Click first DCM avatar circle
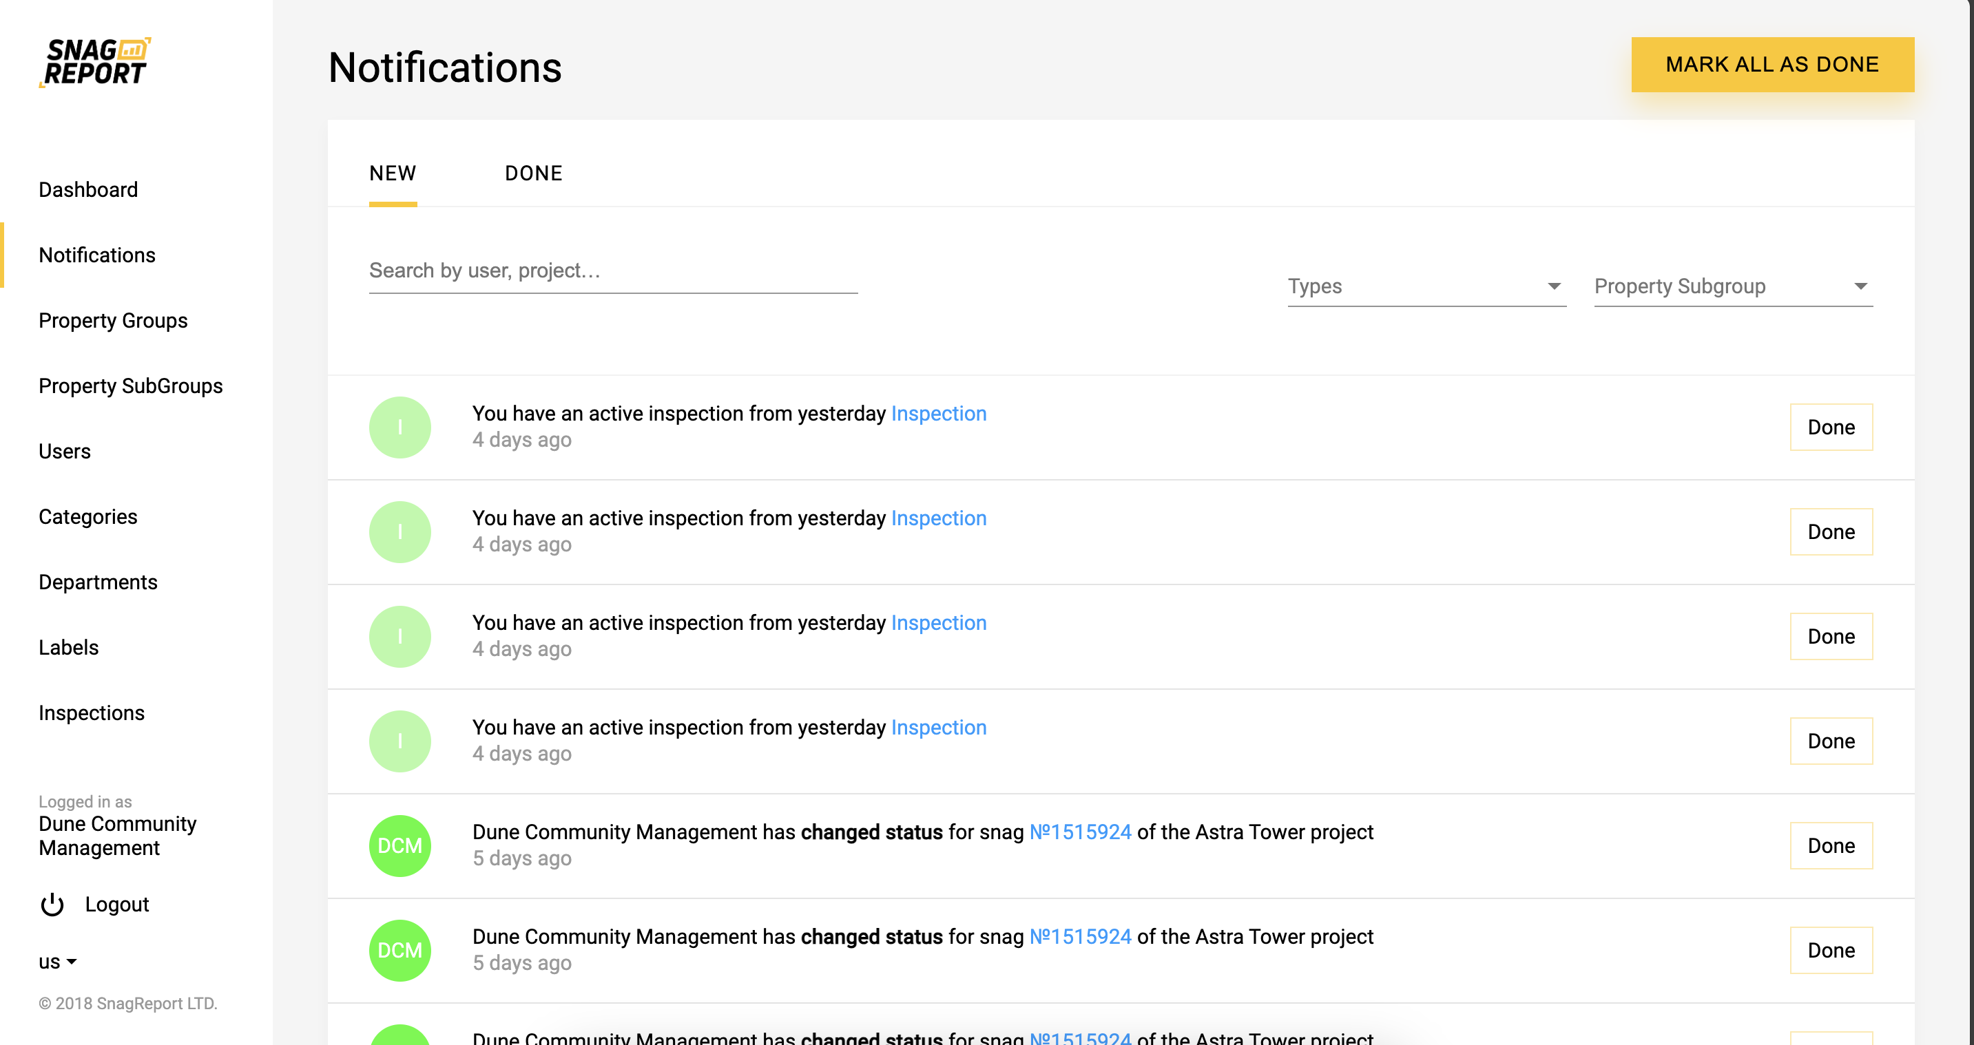 pos(400,846)
